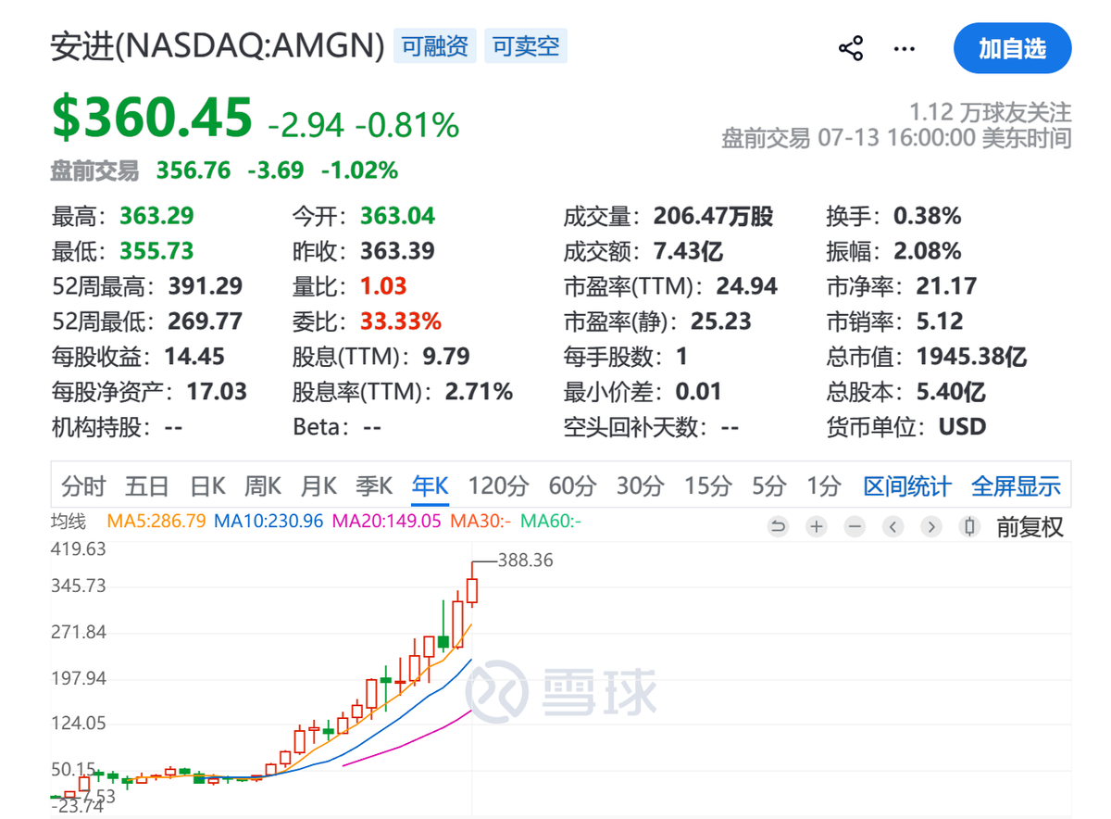
Task: Select the 日K tab
Action: click(207, 485)
